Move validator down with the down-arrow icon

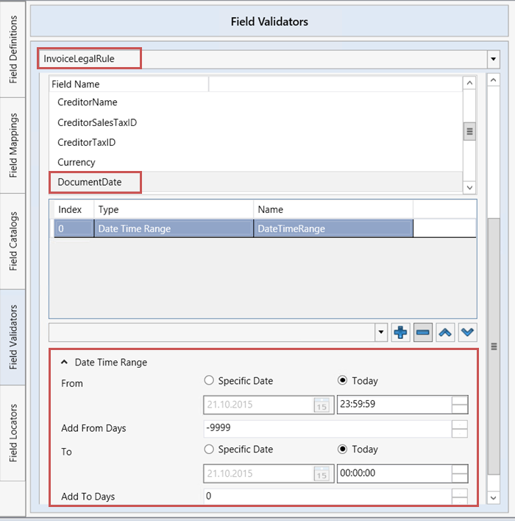click(467, 333)
